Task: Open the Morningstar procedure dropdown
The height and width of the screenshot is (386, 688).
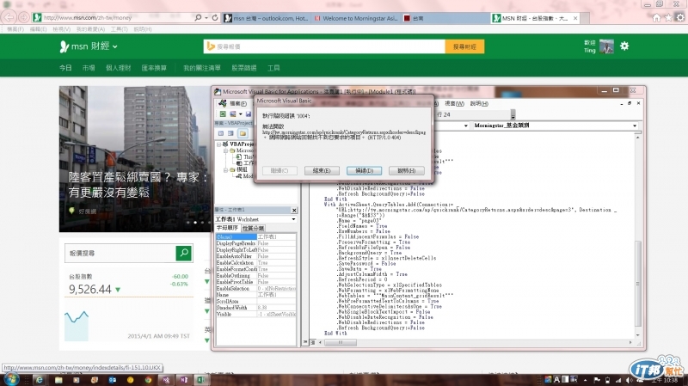Action: tap(635, 126)
